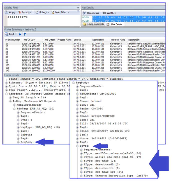Expand EType rc4-hmac (23) node
This screenshot has width=172, height=182.
(x=81, y=161)
